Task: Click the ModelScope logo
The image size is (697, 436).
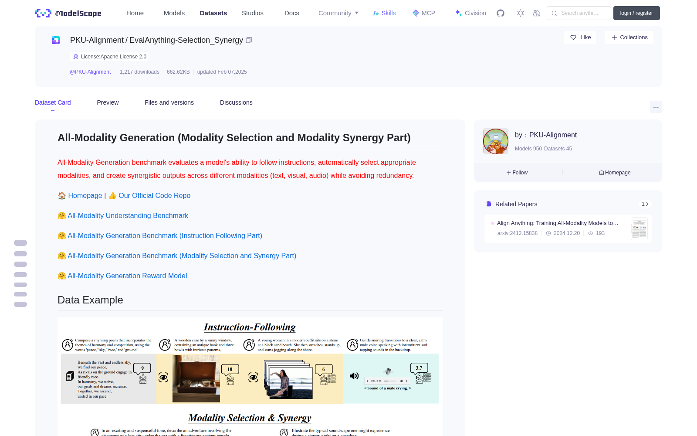Action: coord(68,13)
